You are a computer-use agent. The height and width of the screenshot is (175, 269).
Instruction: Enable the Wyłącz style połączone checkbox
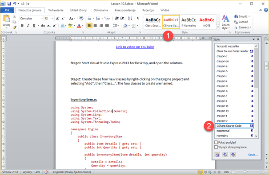pyautogui.click(x=216, y=147)
